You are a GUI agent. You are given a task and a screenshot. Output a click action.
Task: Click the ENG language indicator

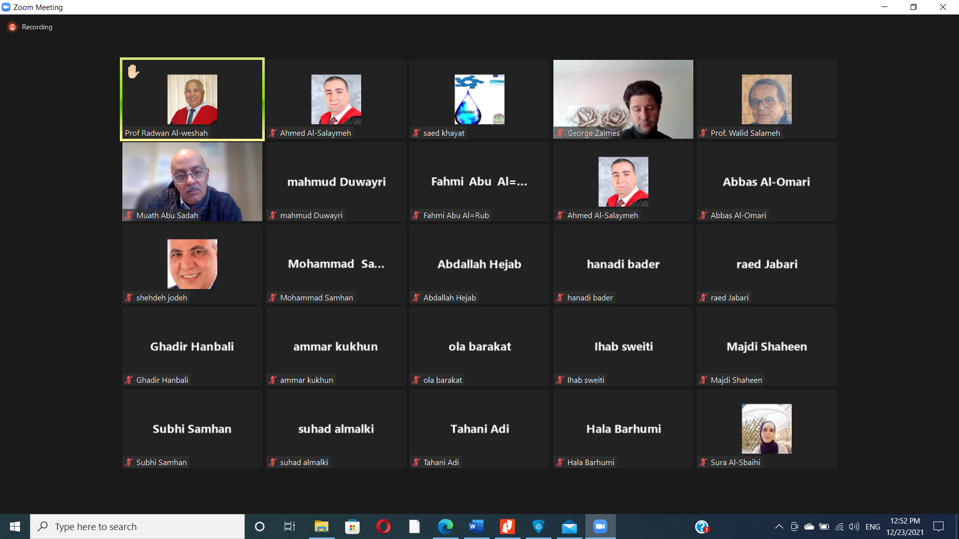coord(873,527)
